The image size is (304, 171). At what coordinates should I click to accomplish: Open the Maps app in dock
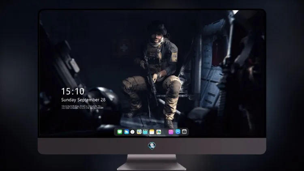click(139, 132)
